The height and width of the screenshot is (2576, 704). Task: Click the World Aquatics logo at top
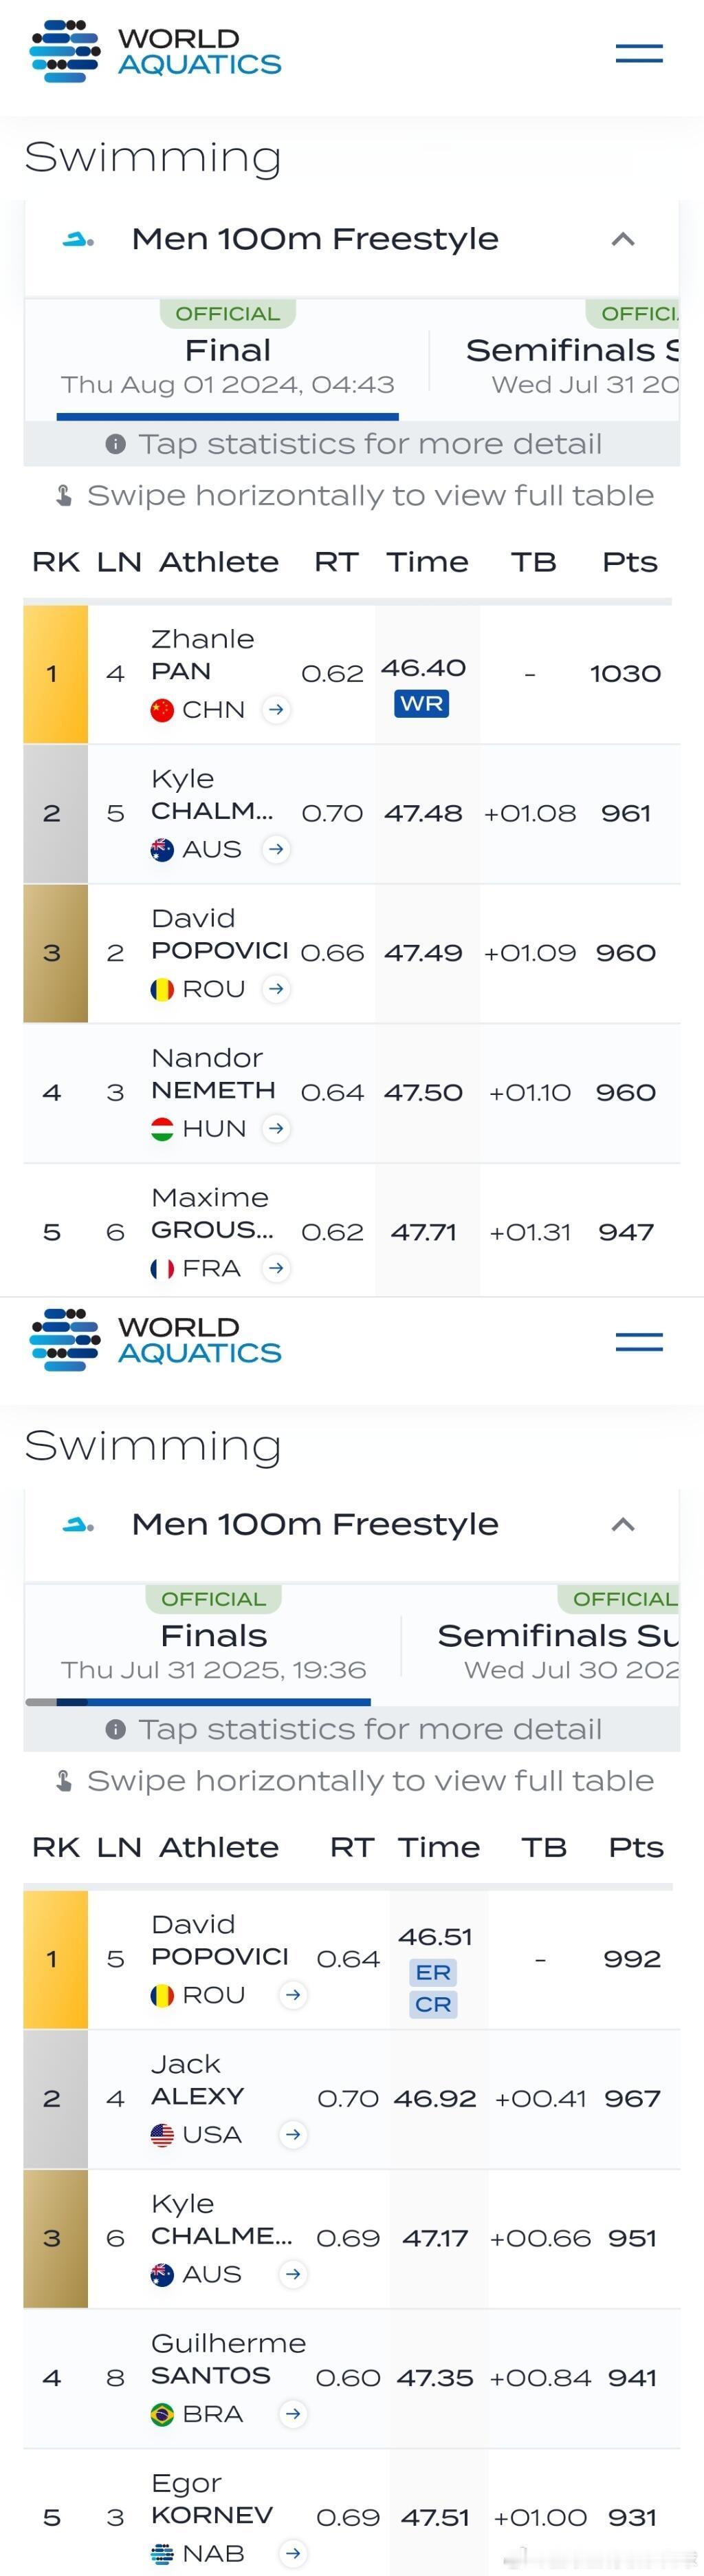156,51
